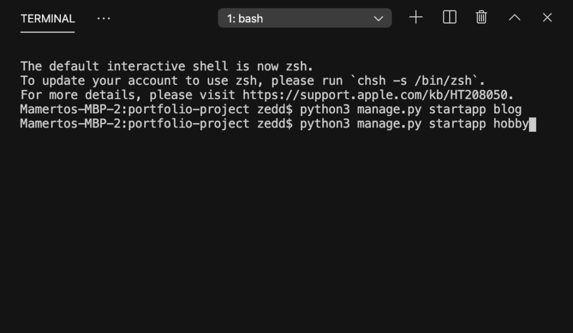Split the terminal using split icon
Image resolution: width=573 pixels, height=333 pixels.
pos(449,17)
